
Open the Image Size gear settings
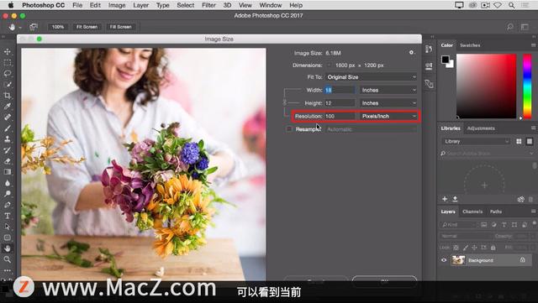[x=411, y=53]
